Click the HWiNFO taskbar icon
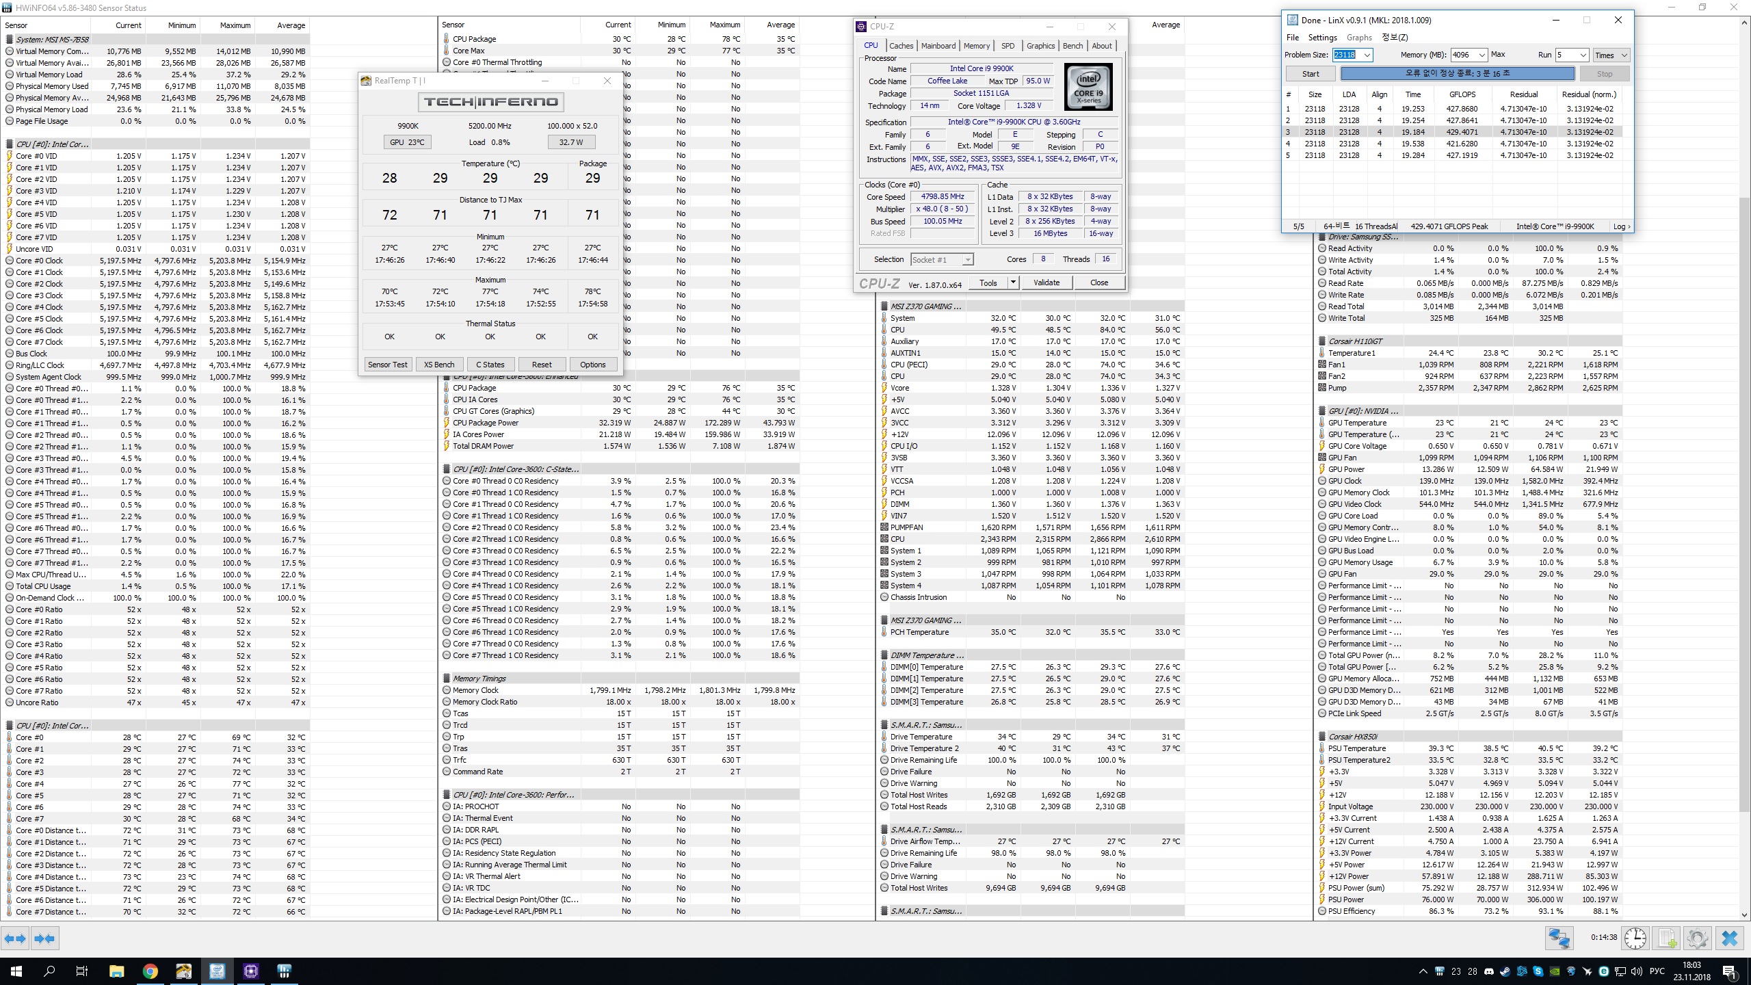1751x985 pixels. (x=285, y=971)
